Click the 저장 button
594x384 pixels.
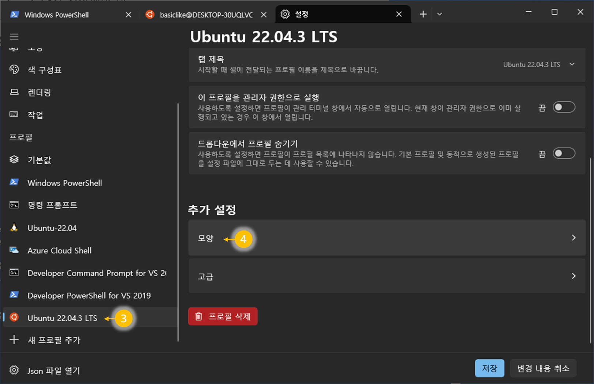[x=489, y=368]
